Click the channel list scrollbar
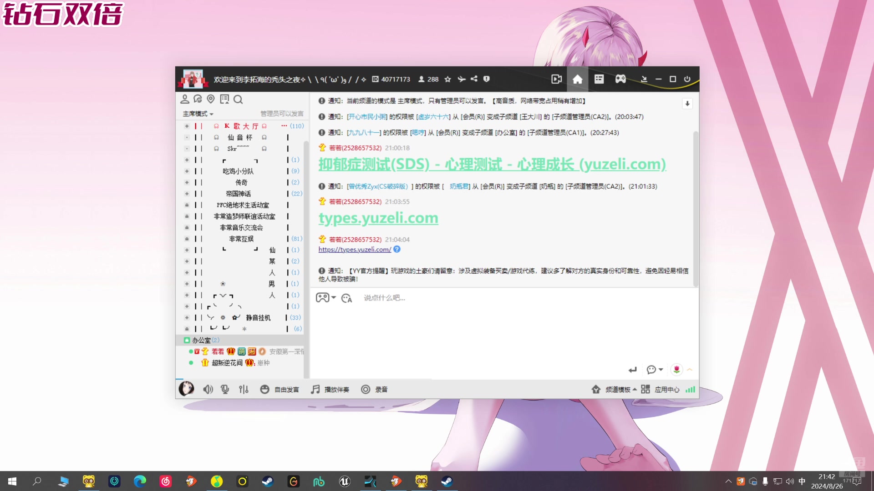The image size is (874, 491). click(x=306, y=259)
